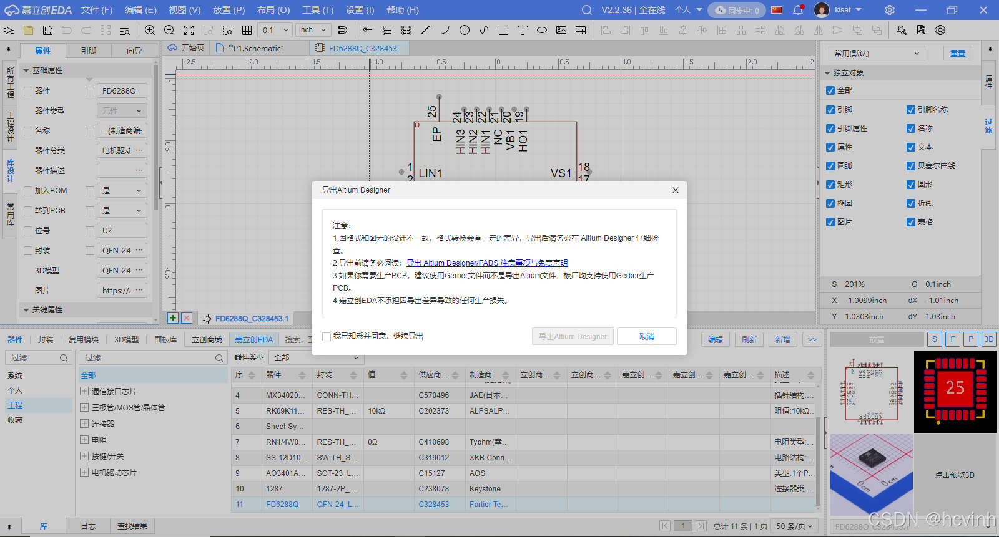Click the 重置 filter button
This screenshot has width=999, height=537.
[958, 54]
